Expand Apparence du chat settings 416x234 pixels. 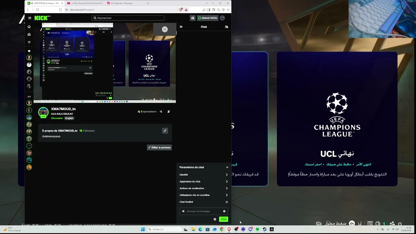point(204,181)
